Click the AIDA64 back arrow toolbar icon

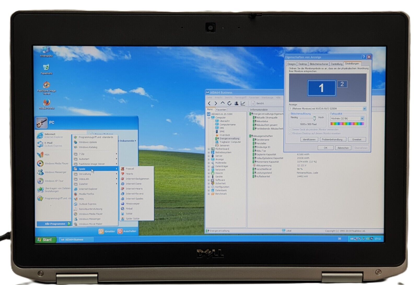[209, 103]
